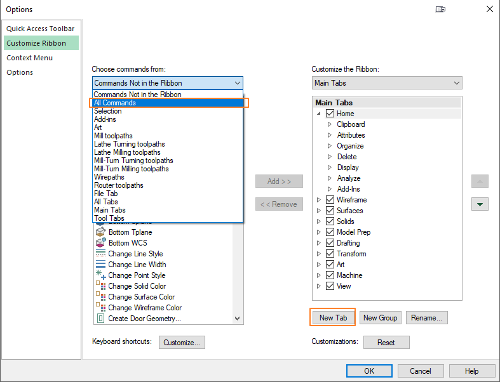Screen dimensions: 500x382
Task: Choose File Tab option in list
Action: (168, 194)
